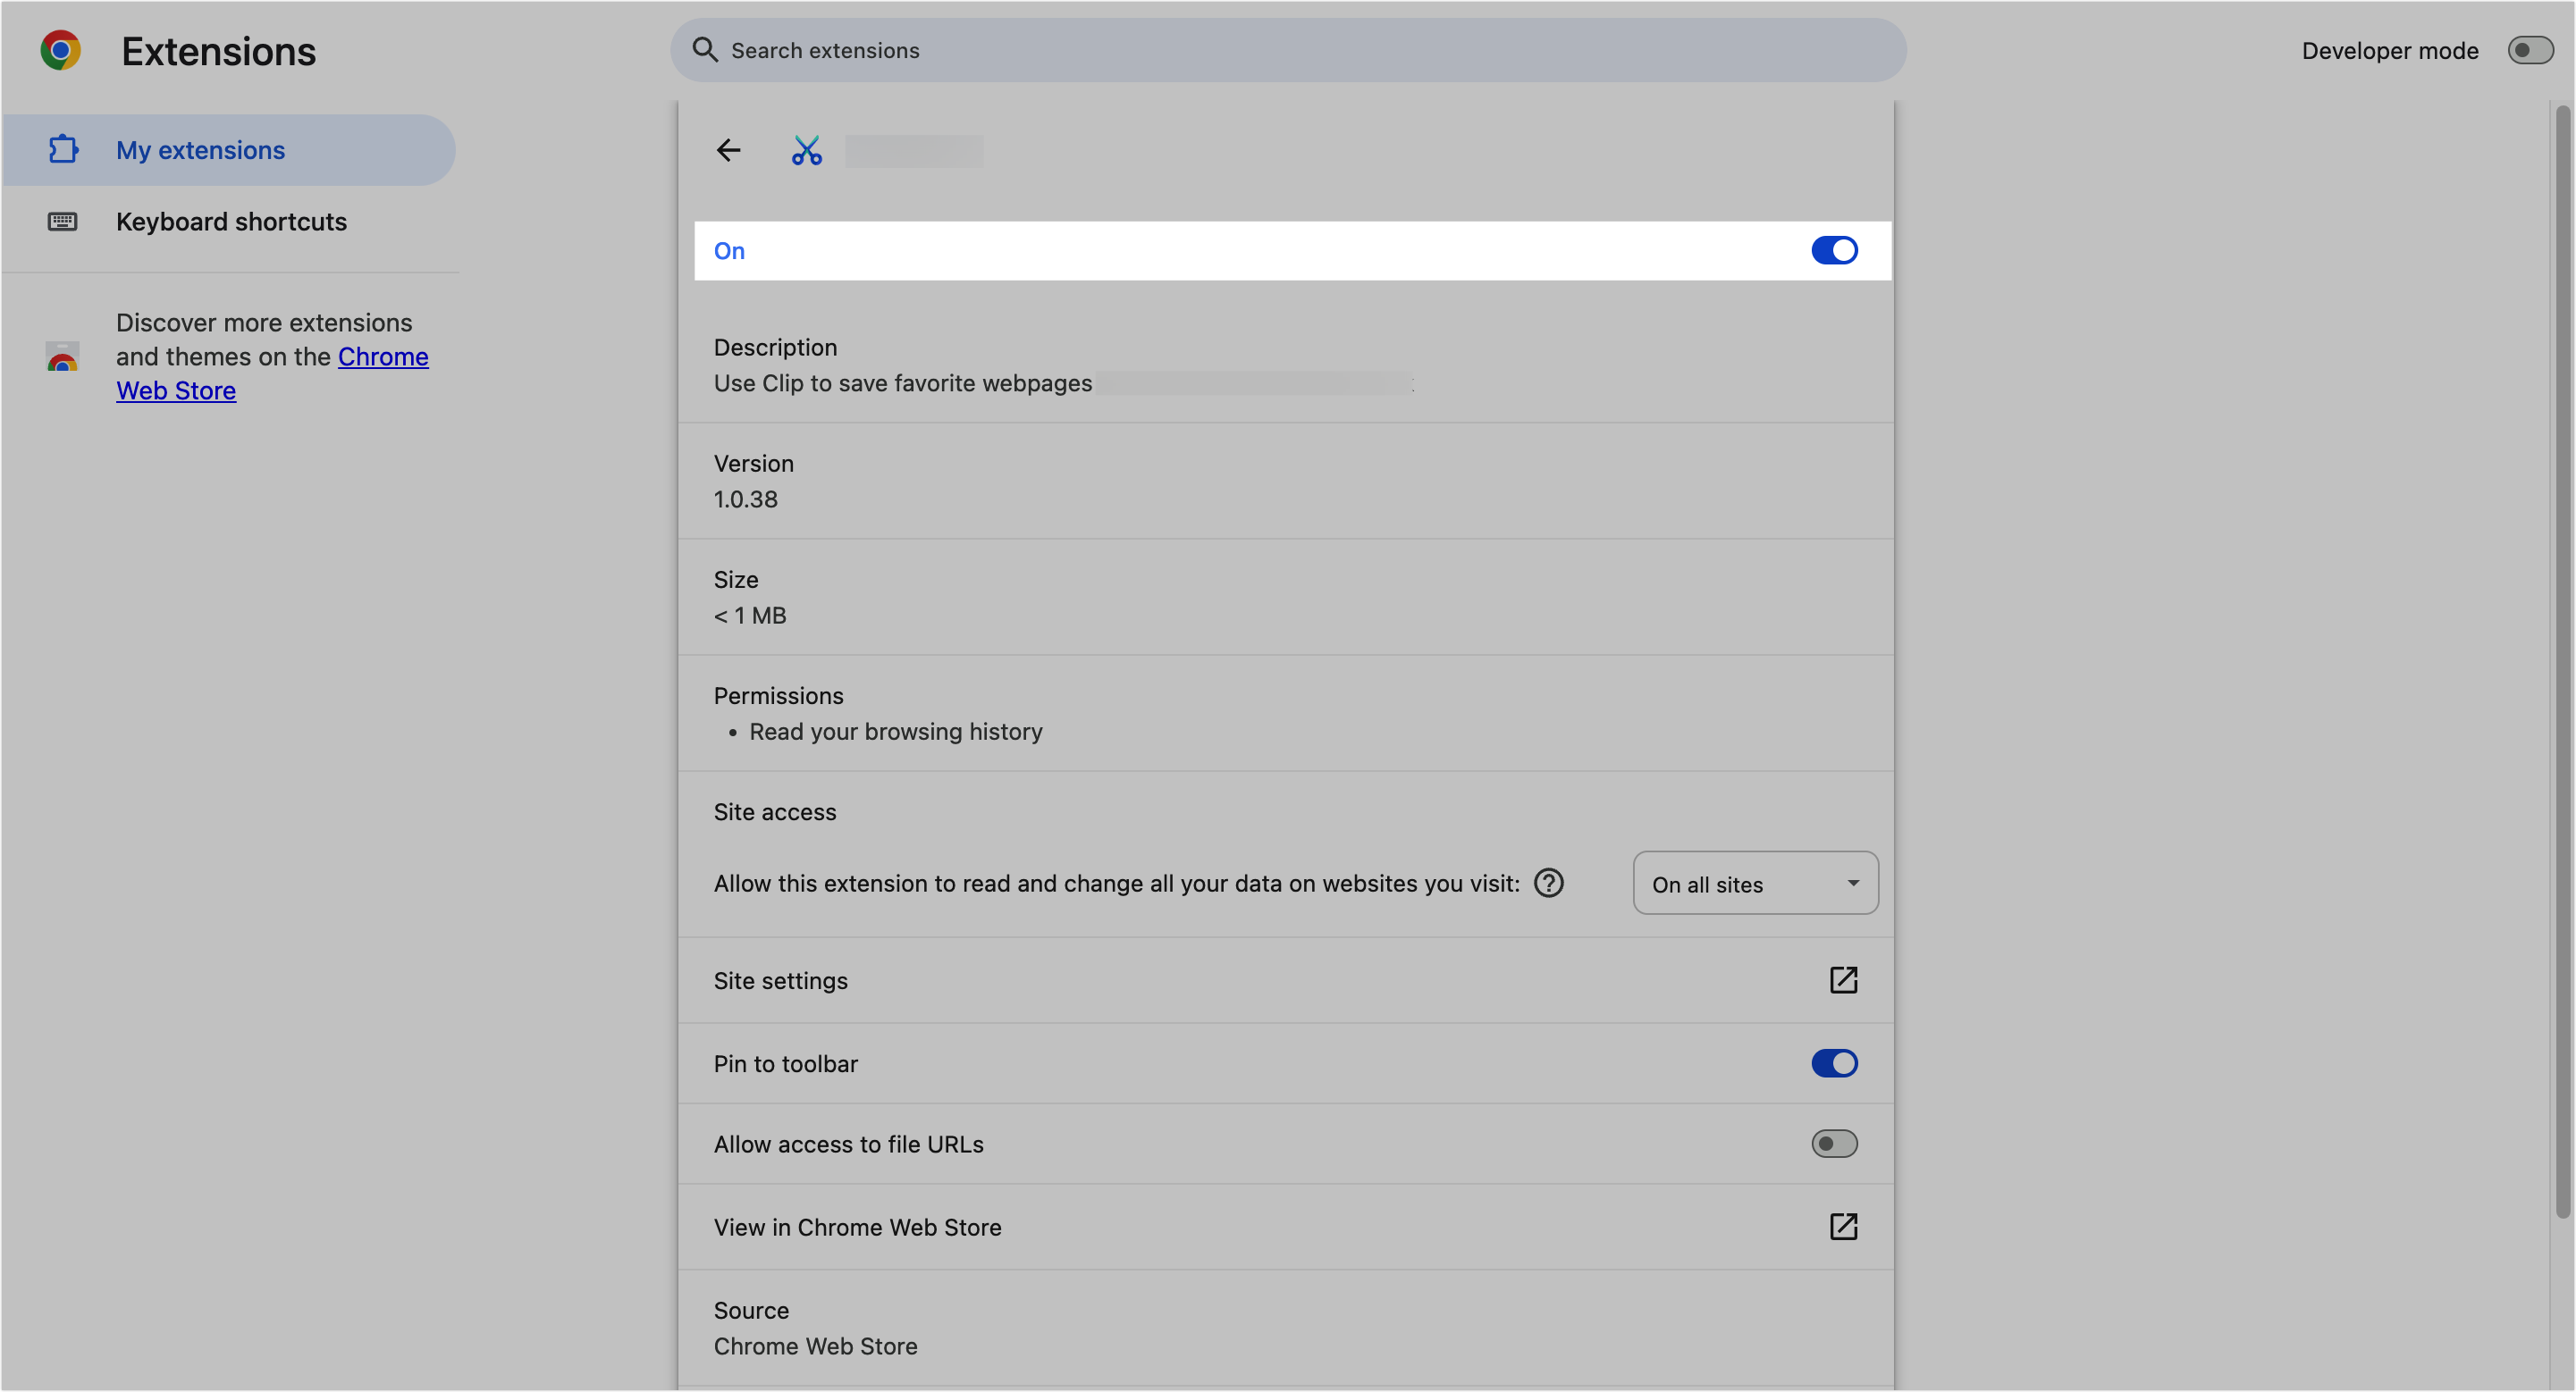The width and height of the screenshot is (2576, 1392).
Task: Click the external link icon for Site settings
Action: pos(1843,980)
